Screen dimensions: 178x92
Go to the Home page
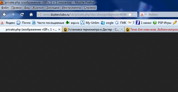coord(31,14)
